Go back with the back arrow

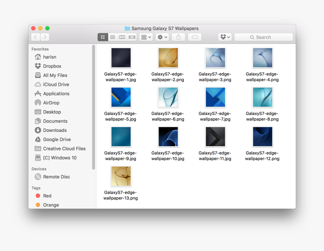(x=36, y=37)
